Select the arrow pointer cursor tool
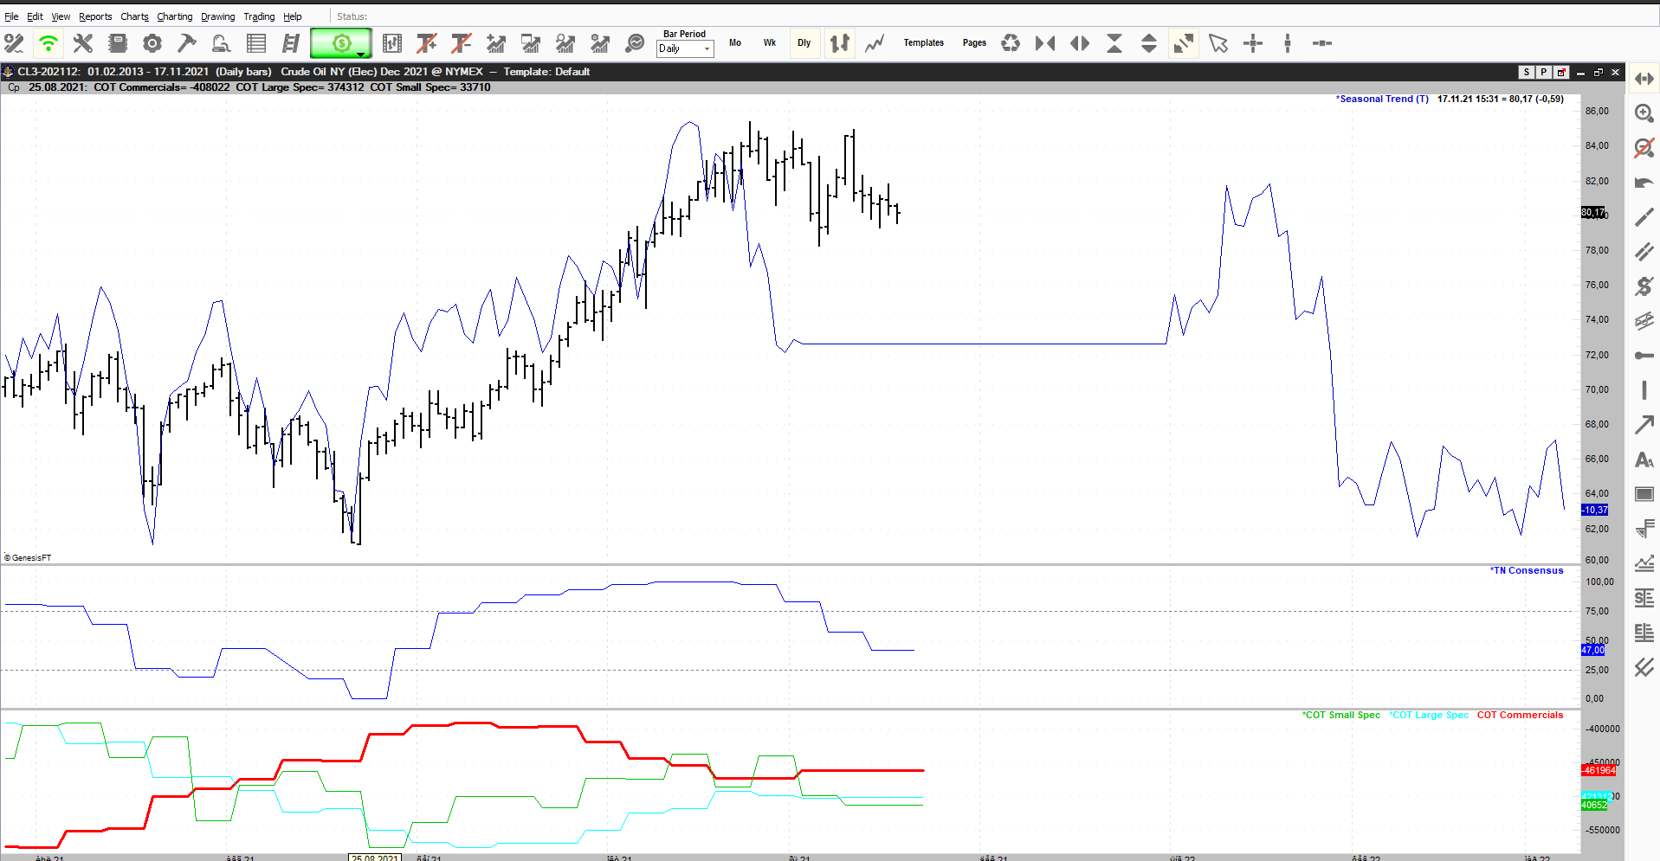The width and height of the screenshot is (1660, 861). [x=1218, y=43]
